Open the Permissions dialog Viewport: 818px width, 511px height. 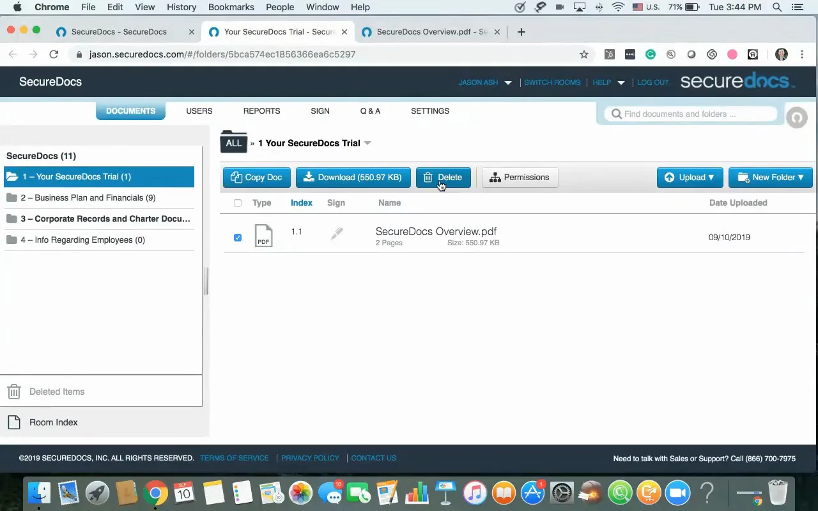coord(520,178)
